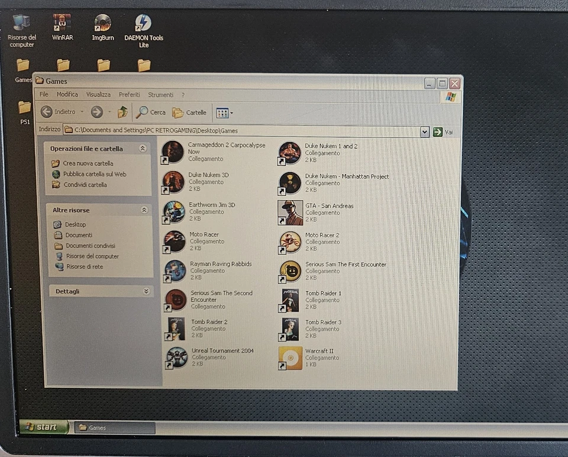Open the views dropdown button
Image resolution: width=568 pixels, height=457 pixels.
[225, 113]
